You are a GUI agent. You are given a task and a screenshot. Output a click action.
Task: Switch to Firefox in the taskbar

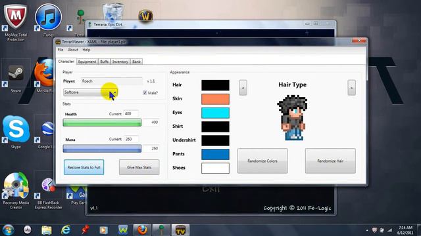click(142, 230)
